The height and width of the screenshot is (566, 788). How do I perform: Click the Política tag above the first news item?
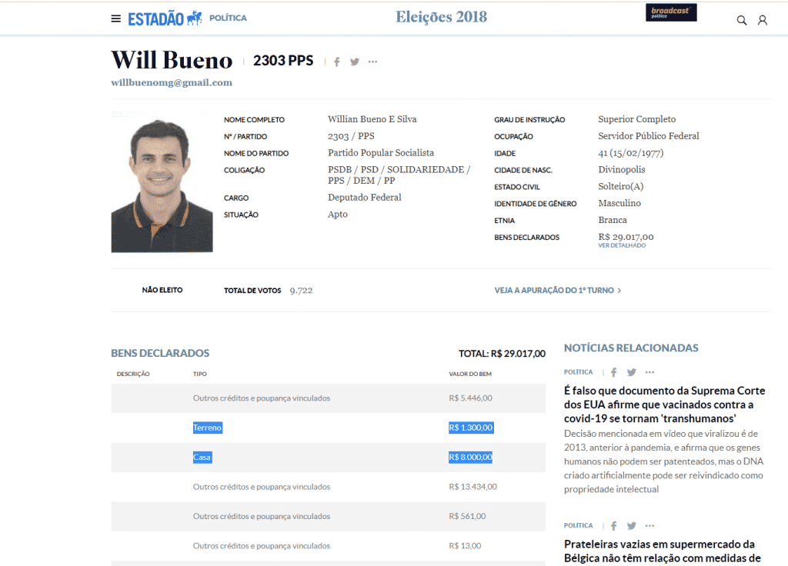[x=578, y=372]
